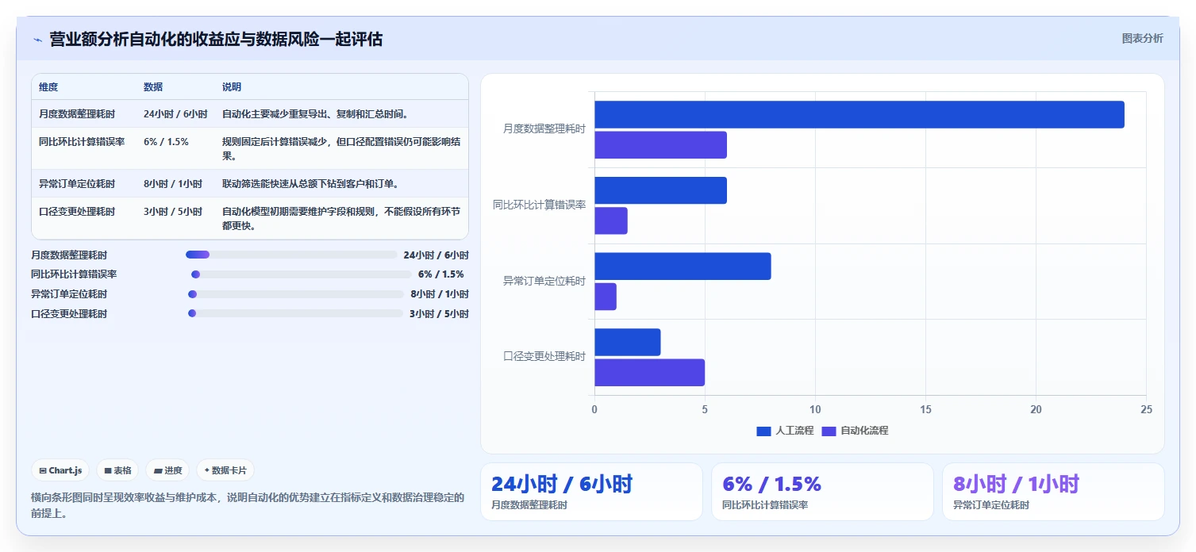Click the 月度数据整理耗时 chart axis label
The height and width of the screenshot is (552, 1196).
[x=544, y=128]
